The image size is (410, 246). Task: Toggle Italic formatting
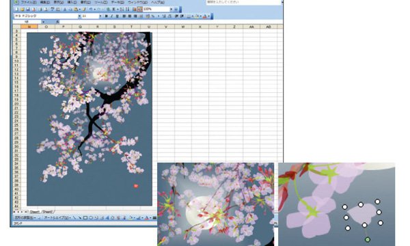111,16
